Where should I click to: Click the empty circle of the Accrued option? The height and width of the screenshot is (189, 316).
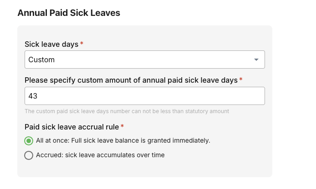tap(29, 155)
